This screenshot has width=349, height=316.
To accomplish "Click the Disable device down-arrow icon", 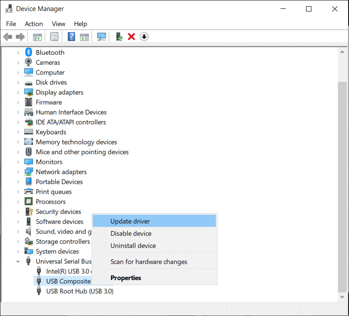I will click(x=144, y=37).
